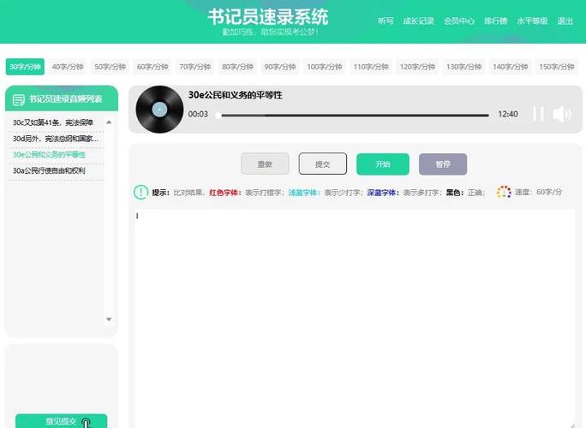The image size is (586, 428).
Task: Select audio 30a公民行使自由和权利
Action: 49,170
